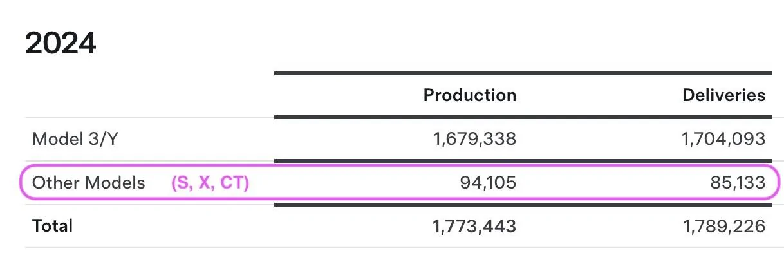Click the pink (S, X, CT) annotation

(x=210, y=183)
